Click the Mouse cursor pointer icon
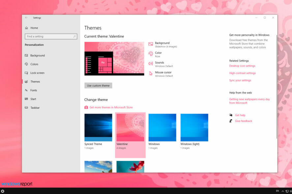The width and height of the screenshot is (292, 194). click(151, 74)
